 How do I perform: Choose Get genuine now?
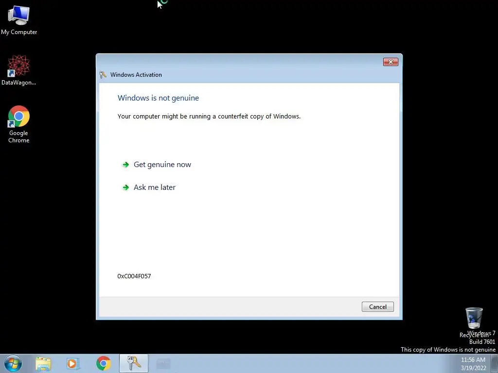(x=162, y=165)
